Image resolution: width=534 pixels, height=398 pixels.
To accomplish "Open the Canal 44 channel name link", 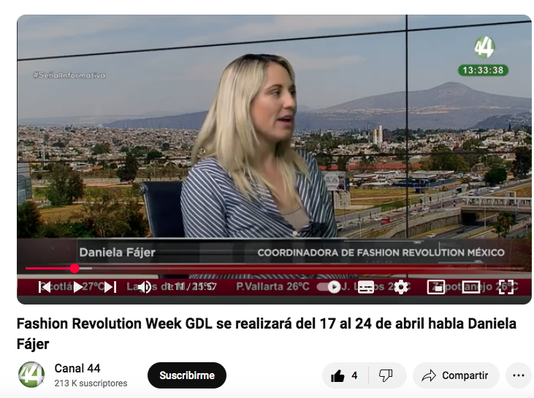I will point(77,368).
